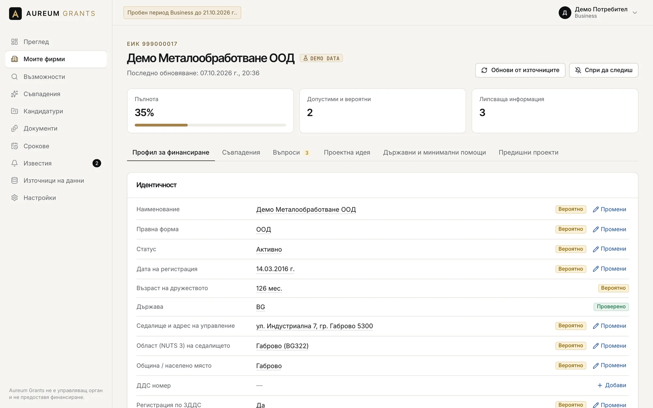Screen dimensions: 653x408
Task: Click the Д user avatar
Action: [x=565, y=13]
